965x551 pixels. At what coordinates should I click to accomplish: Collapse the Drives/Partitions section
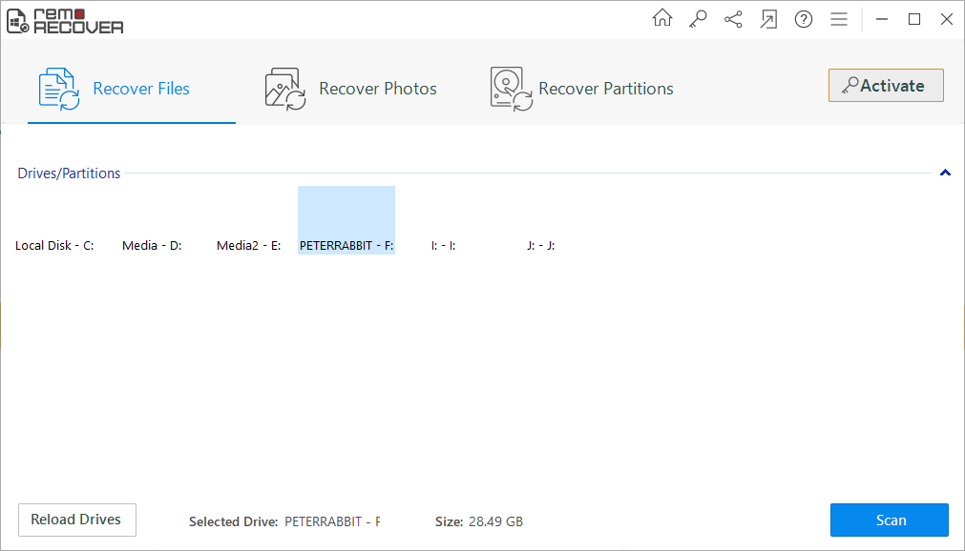pos(945,173)
